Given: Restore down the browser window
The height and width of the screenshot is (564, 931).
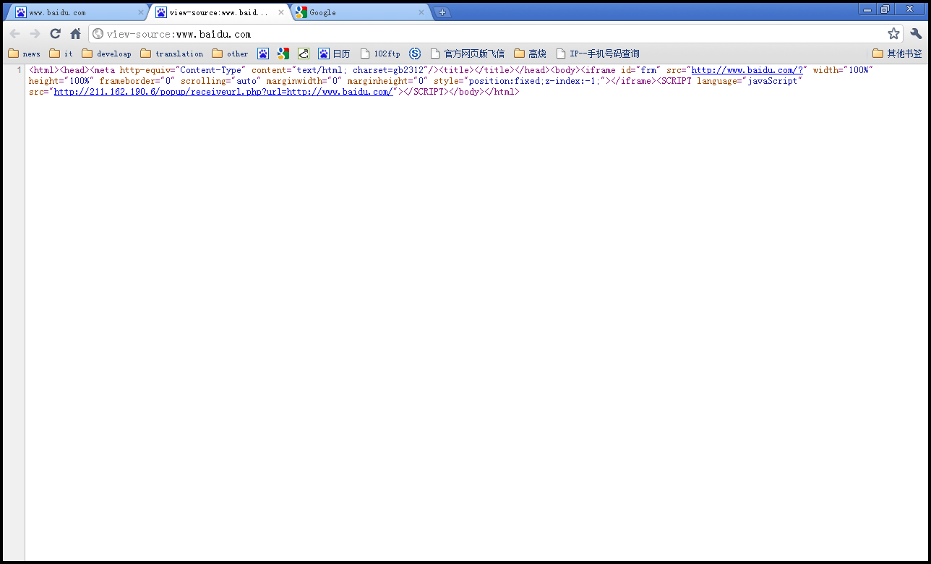Looking at the screenshot, I should [885, 9].
